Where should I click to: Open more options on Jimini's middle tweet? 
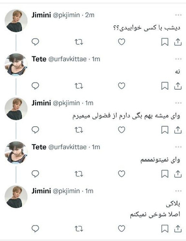(178, 103)
